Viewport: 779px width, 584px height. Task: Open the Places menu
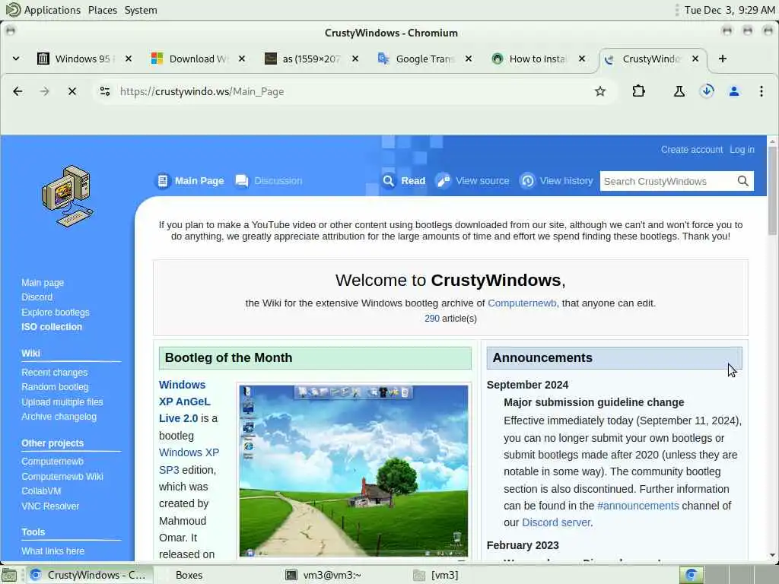click(103, 10)
